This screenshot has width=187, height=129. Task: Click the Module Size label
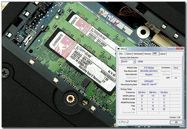pos(132,68)
